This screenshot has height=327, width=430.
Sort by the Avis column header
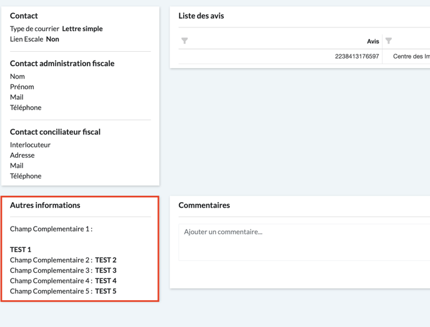pyautogui.click(x=372, y=41)
